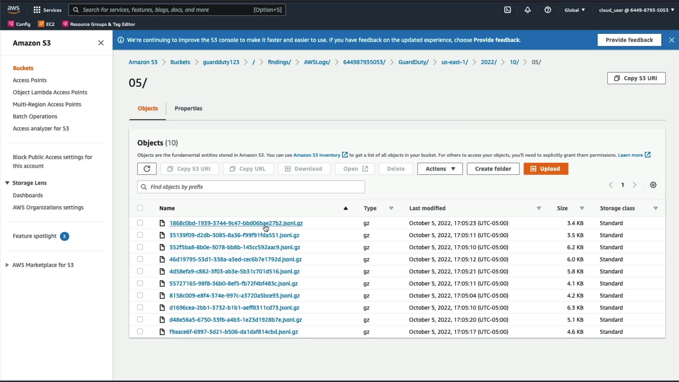
Task: Click the refresh objects icon button
Action: pos(147,169)
